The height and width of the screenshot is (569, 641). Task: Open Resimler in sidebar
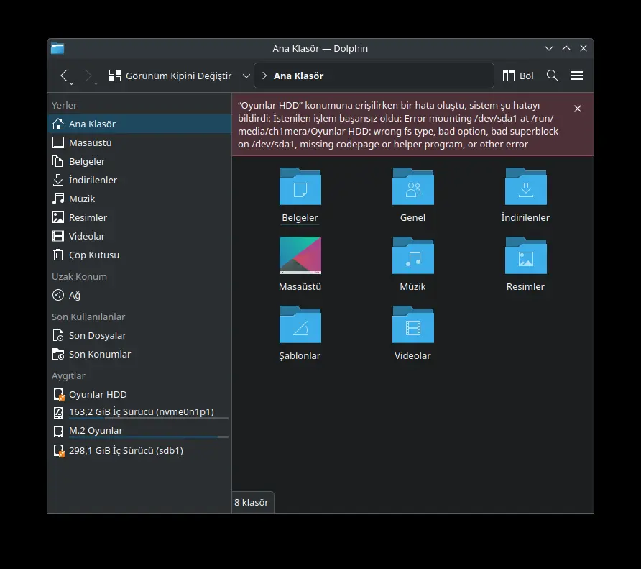pyautogui.click(x=139, y=217)
